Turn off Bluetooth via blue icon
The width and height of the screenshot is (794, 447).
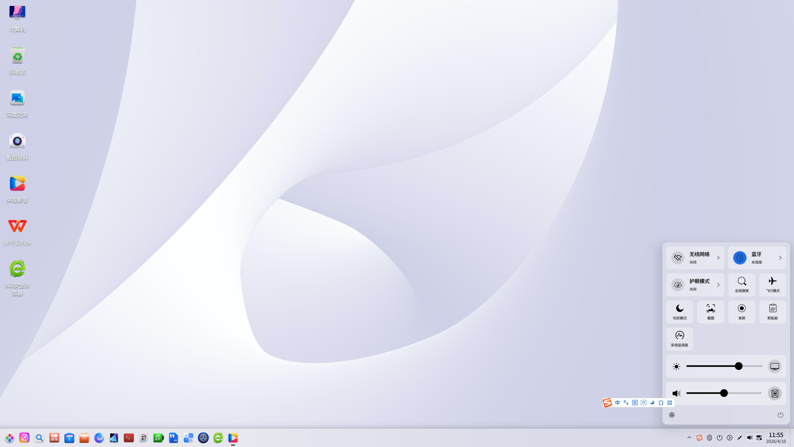(740, 258)
